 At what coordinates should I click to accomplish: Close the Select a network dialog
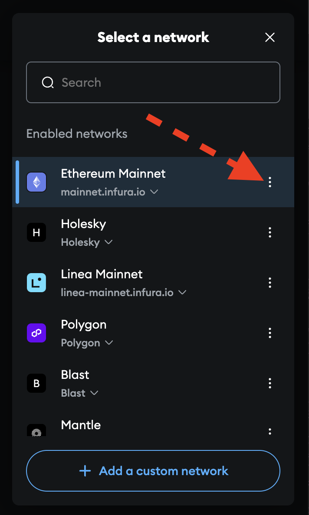coord(270,38)
